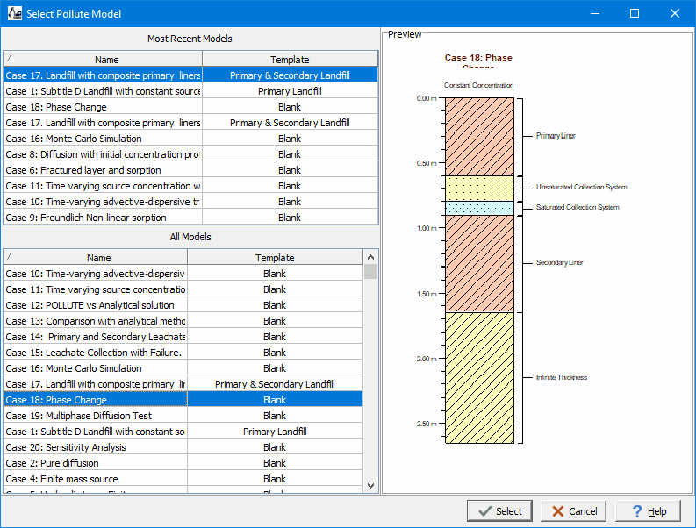Click the sort indicator in All Models header
The width and height of the screenshot is (696, 528).
pos(10,257)
